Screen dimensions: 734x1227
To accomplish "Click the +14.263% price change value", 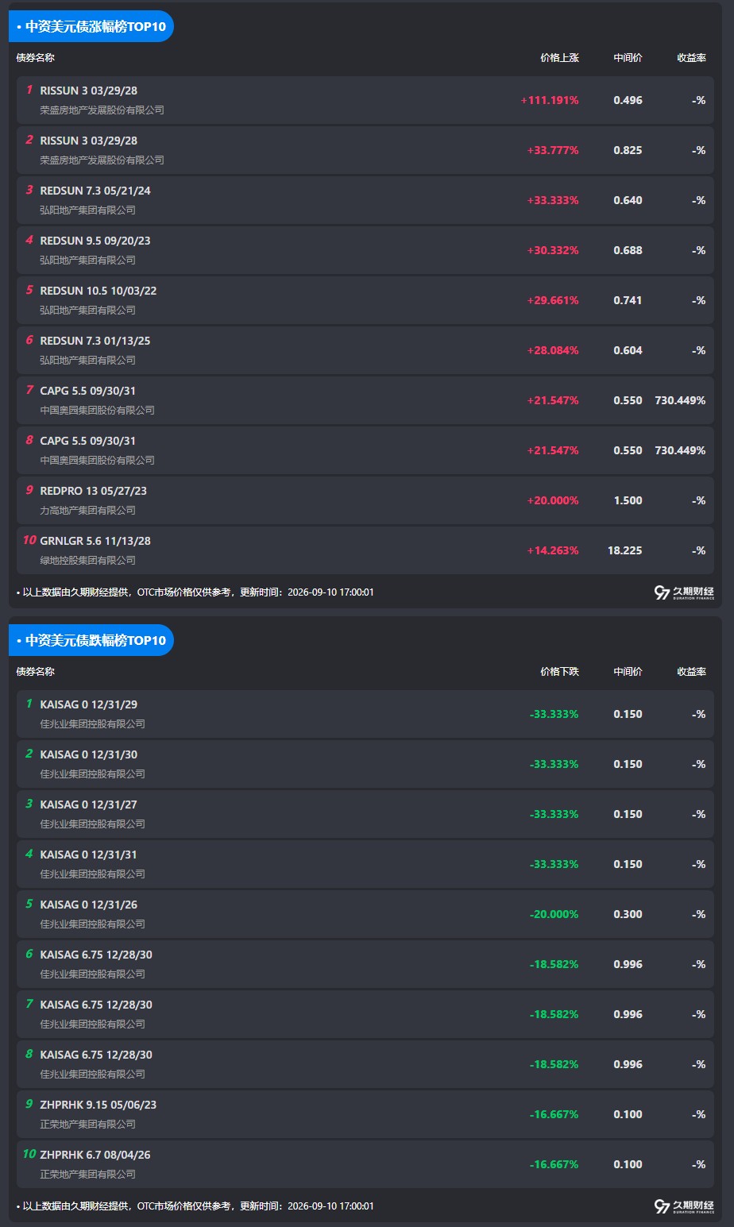I will click(x=553, y=550).
